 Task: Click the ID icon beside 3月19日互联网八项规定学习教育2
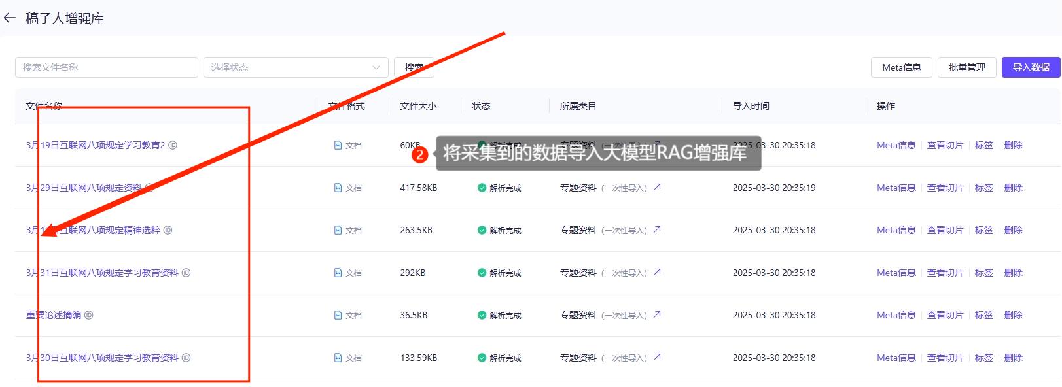(173, 145)
